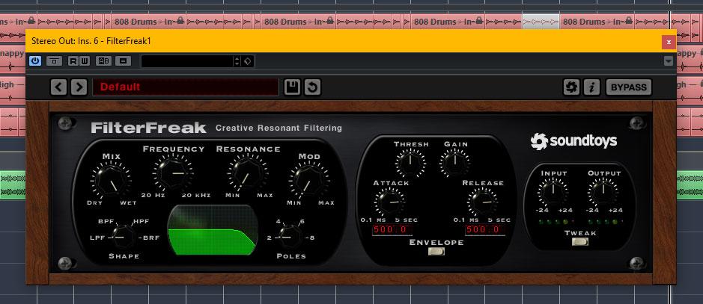The width and height of the screenshot is (703, 304).
Task: Open the preset management diamond icon
Action: (248, 61)
